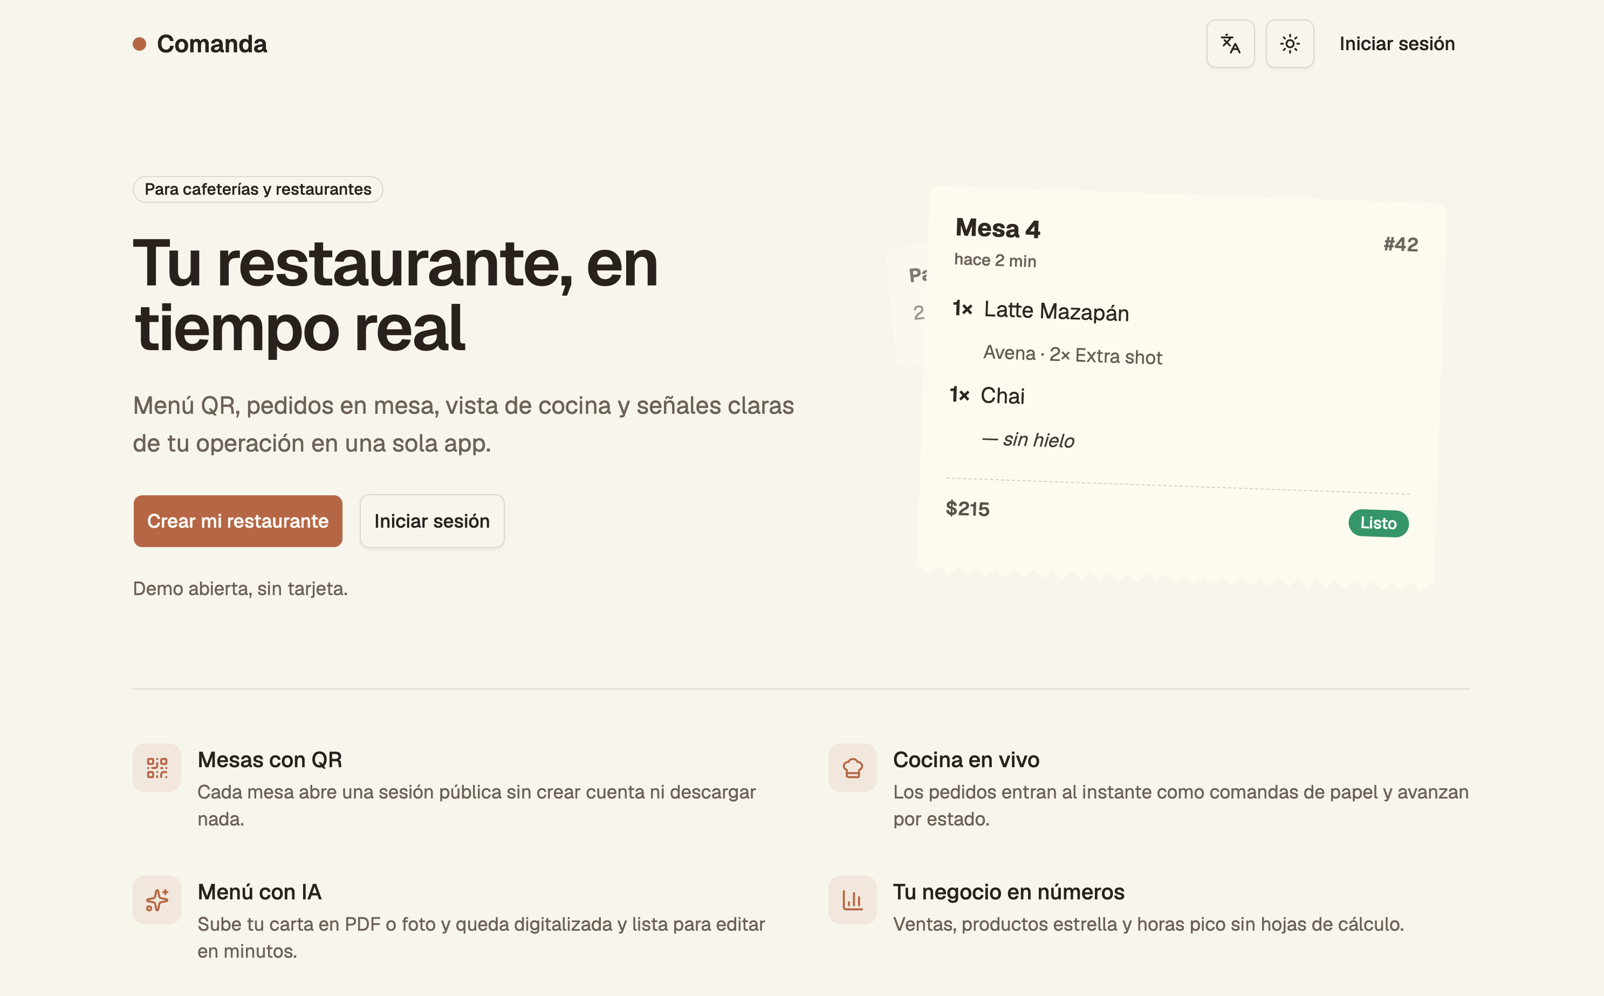Click the hace 2 min timestamp
This screenshot has width=1604, height=996.
click(x=995, y=260)
